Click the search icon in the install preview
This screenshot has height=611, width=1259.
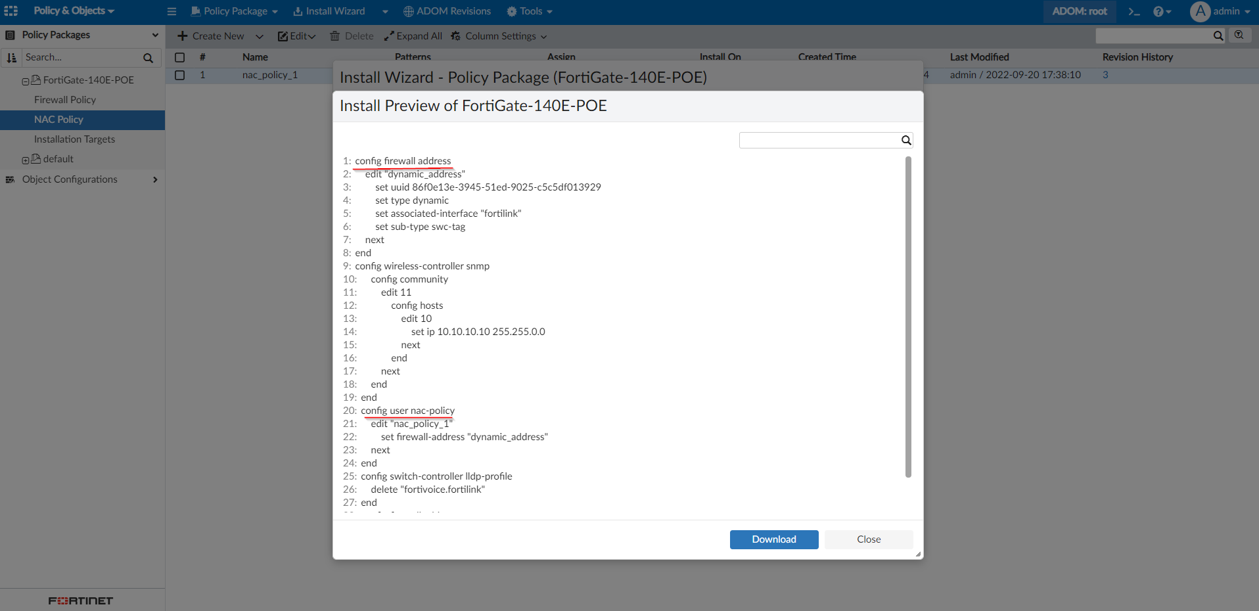[x=906, y=140]
